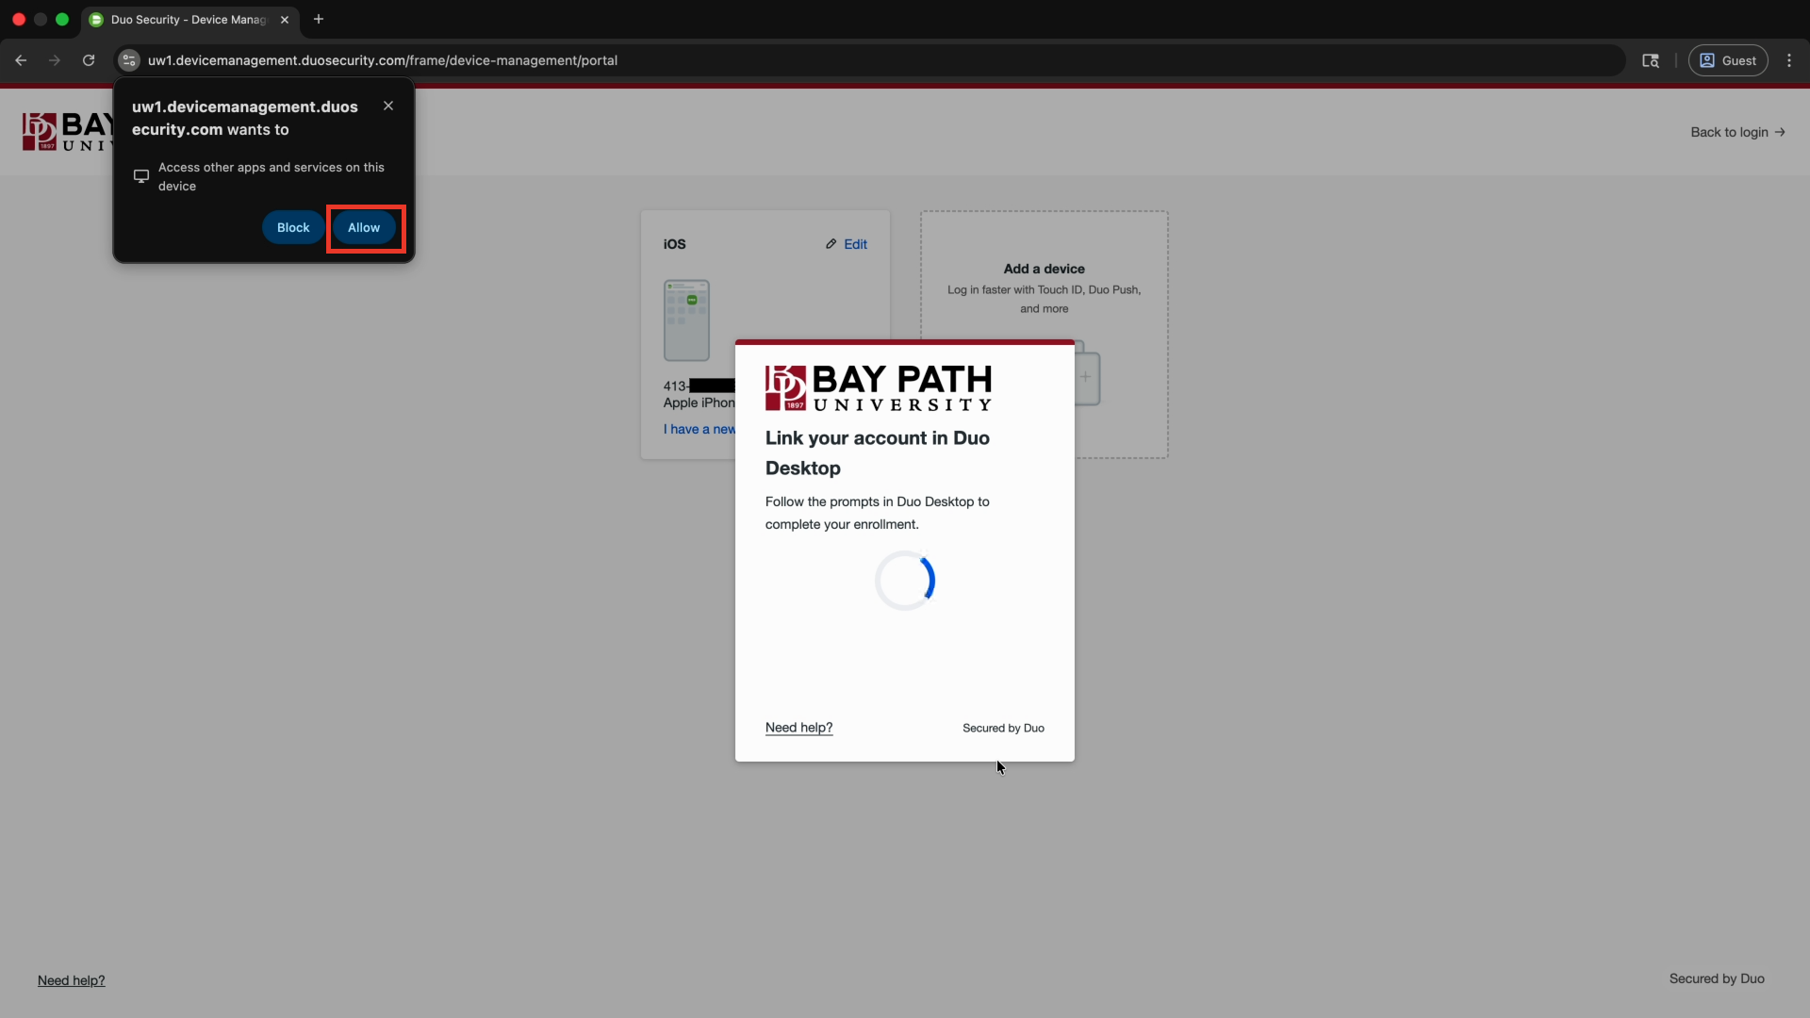The image size is (1810, 1018).
Task: Reload the current page
Action: (89, 60)
